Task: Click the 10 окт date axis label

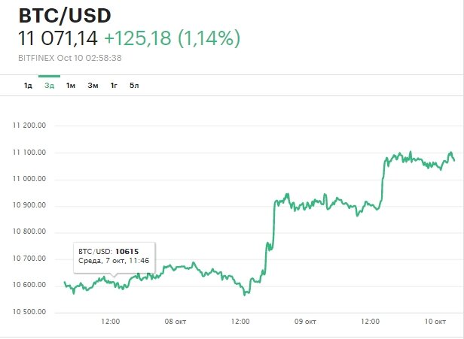Action: 435,322
